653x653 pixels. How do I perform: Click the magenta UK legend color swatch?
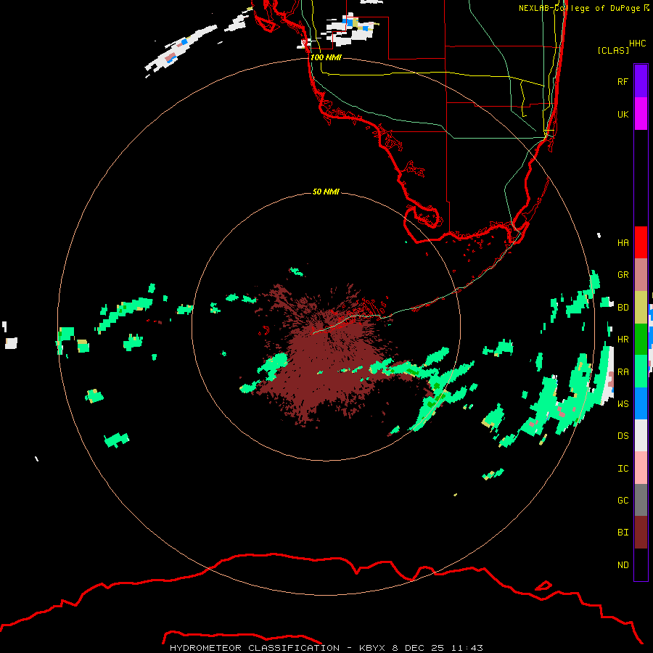pyautogui.click(x=641, y=114)
